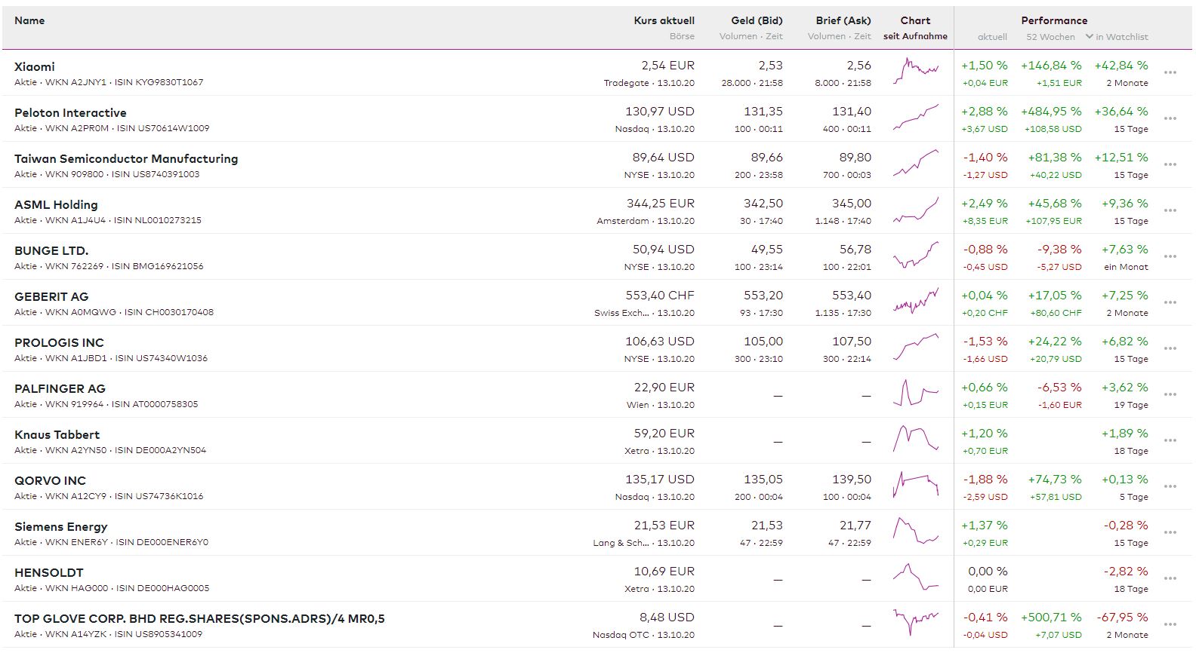The width and height of the screenshot is (1196, 662).
Task: Open the three-dot menu for Xiaomi
Action: click(x=1170, y=73)
